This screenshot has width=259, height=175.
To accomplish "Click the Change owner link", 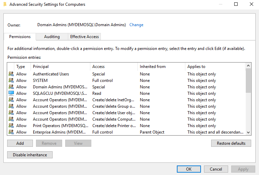I will 136,25.
